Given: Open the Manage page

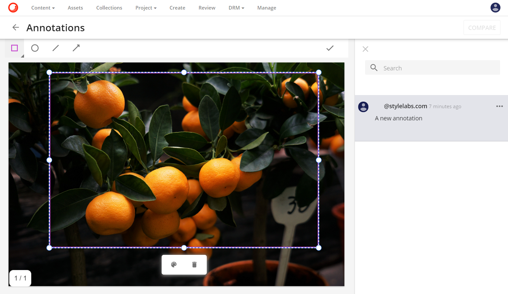Looking at the screenshot, I should 266,8.
